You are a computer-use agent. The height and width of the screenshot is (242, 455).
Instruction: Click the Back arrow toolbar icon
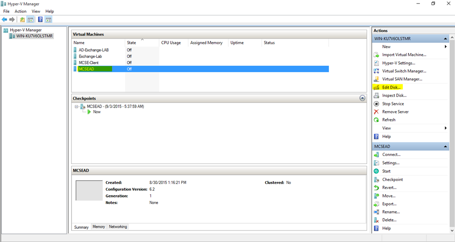[4, 20]
